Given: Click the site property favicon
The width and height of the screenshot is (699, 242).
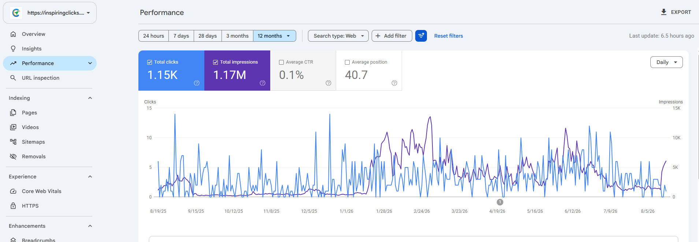Looking at the screenshot, I should 16,13.
